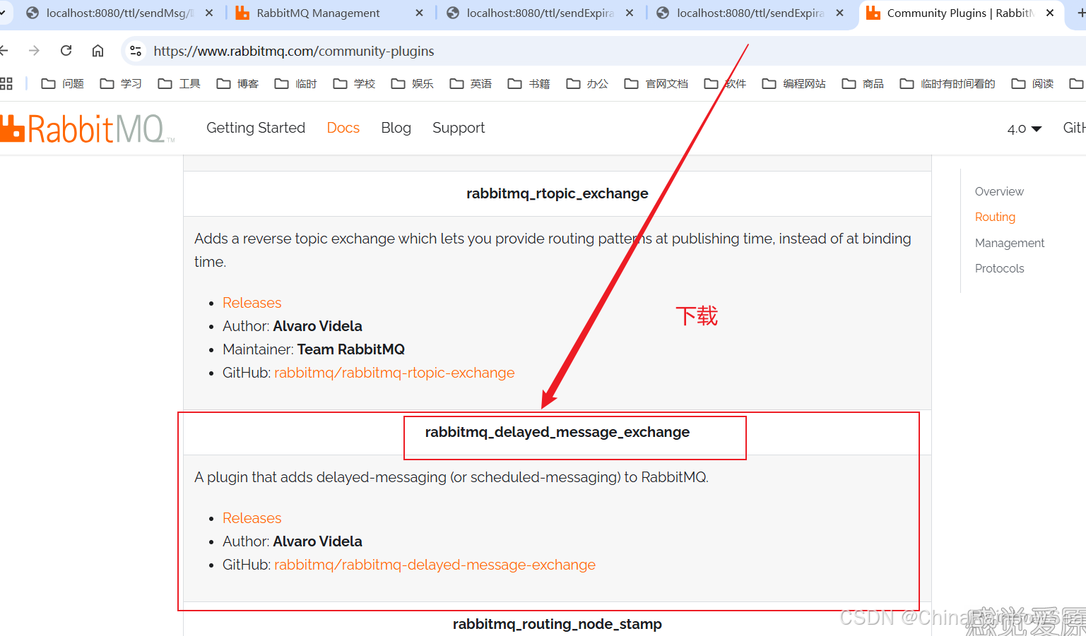Image resolution: width=1086 pixels, height=636 pixels.
Task: Open the 办公 bookmarks folder
Action: [587, 83]
